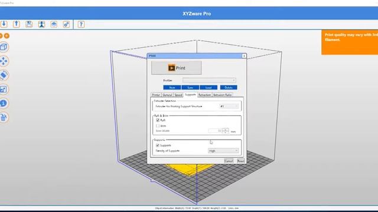The width and height of the screenshot is (378, 212).
Task: Uncheck the Raft checkbox
Action: pyautogui.click(x=158, y=120)
